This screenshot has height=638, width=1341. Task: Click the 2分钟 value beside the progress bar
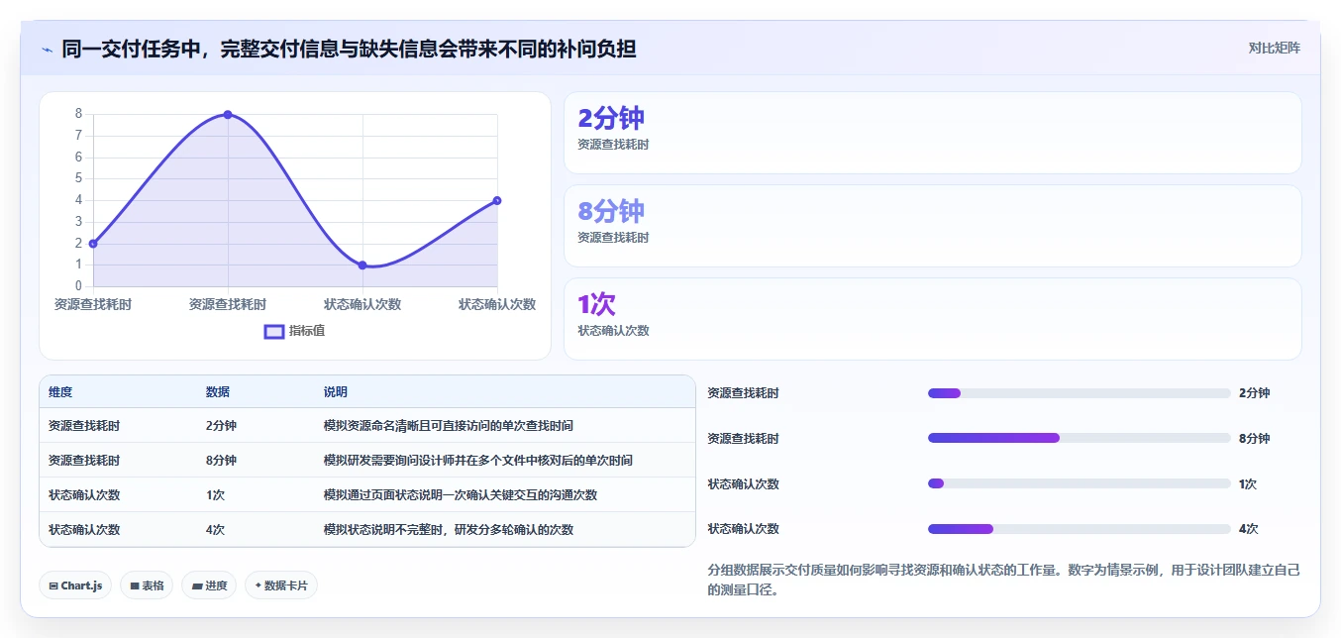(x=1254, y=393)
